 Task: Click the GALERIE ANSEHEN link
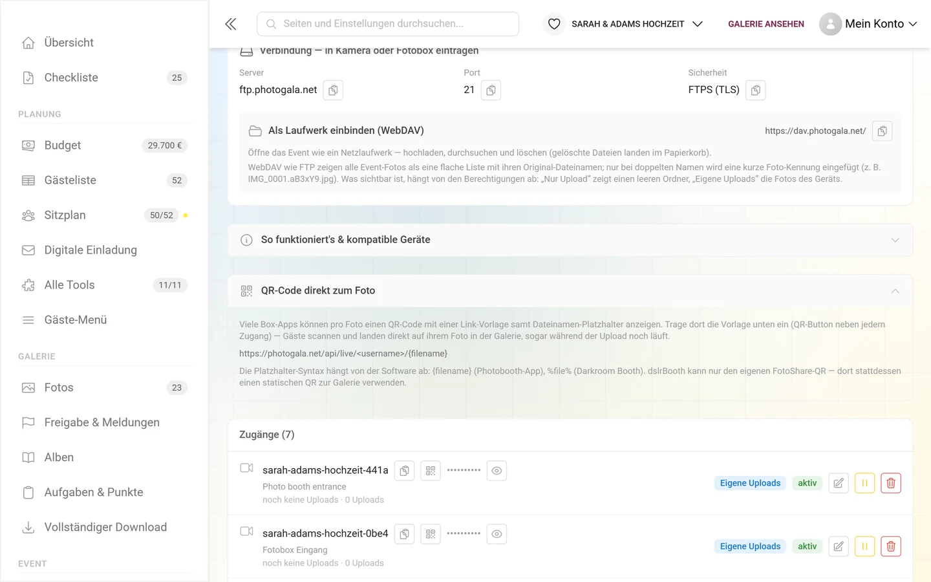[x=766, y=24]
